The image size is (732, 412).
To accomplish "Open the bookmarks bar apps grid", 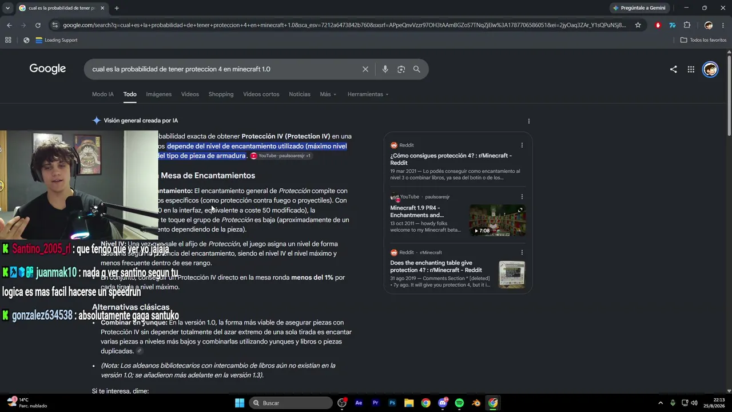I will point(8,40).
